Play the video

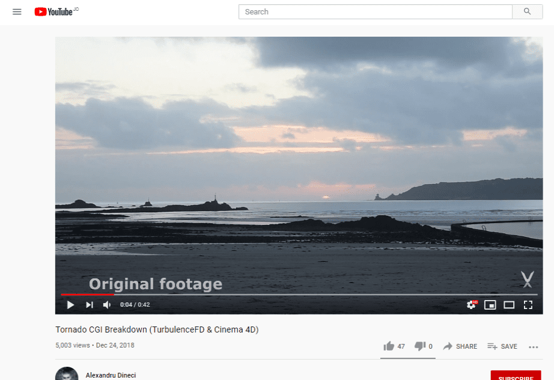coord(70,305)
